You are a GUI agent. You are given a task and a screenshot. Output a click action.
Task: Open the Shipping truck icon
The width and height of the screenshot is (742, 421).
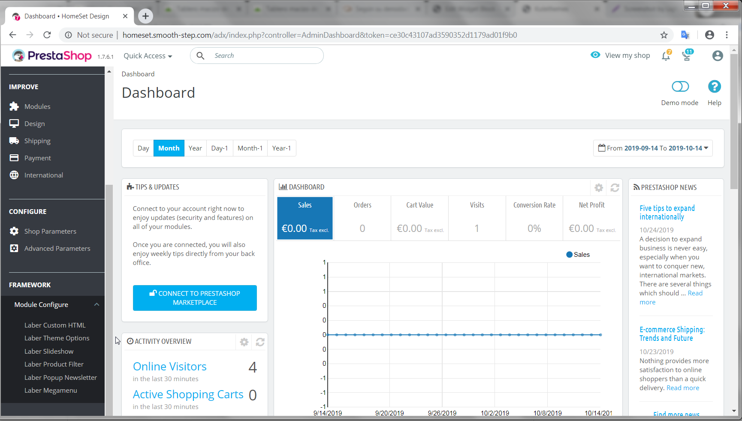point(14,141)
